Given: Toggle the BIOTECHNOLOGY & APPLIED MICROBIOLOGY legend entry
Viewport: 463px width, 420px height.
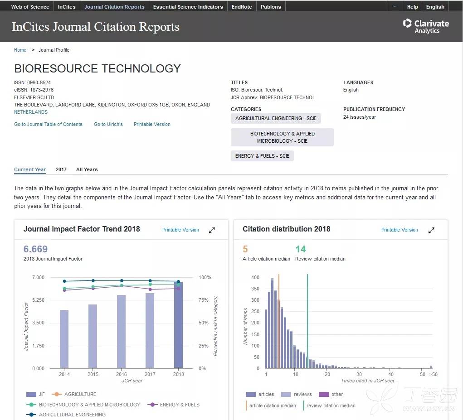Looking at the screenshot, I should click(83, 405).
